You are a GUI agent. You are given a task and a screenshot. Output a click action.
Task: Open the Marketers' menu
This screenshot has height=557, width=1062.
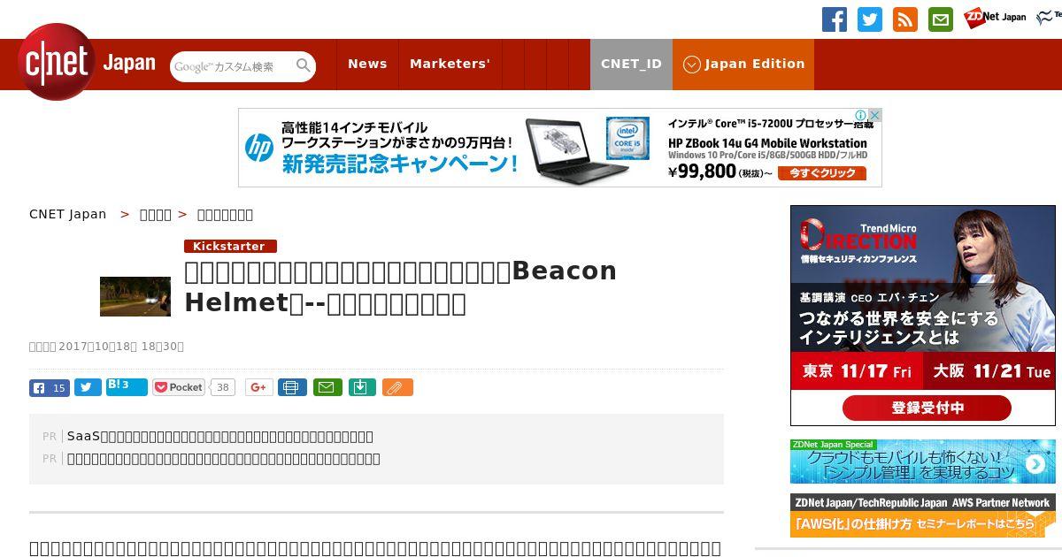[450, 64]
